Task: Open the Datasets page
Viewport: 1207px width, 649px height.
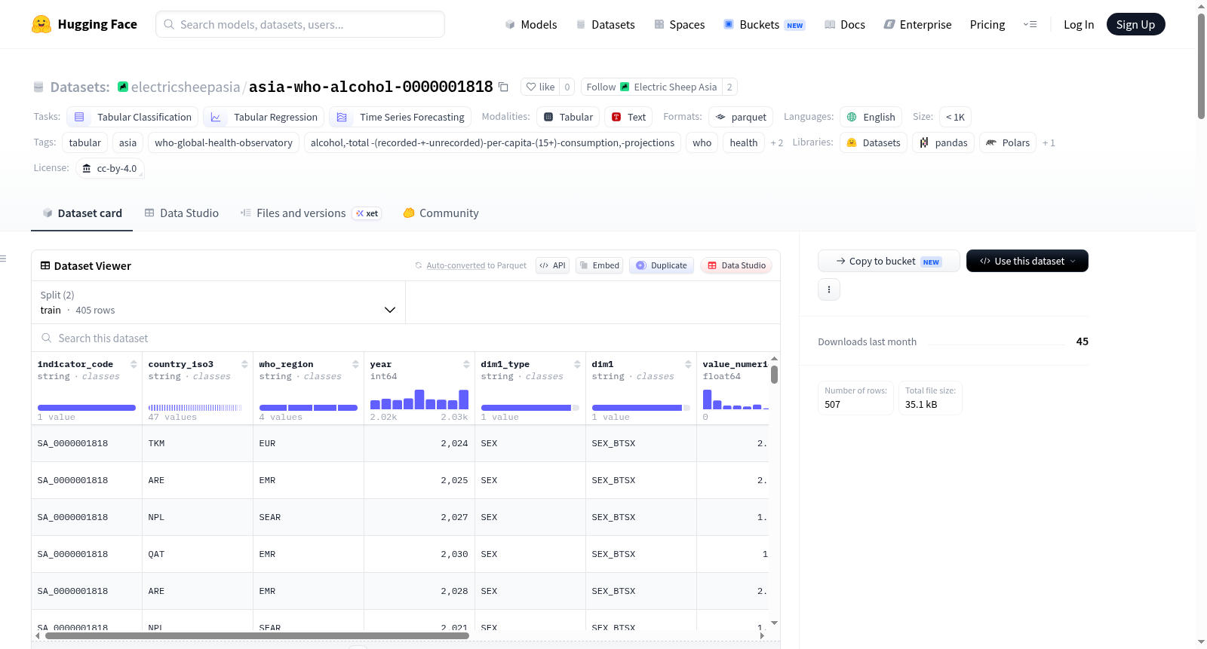Action: tap(606, 24)
